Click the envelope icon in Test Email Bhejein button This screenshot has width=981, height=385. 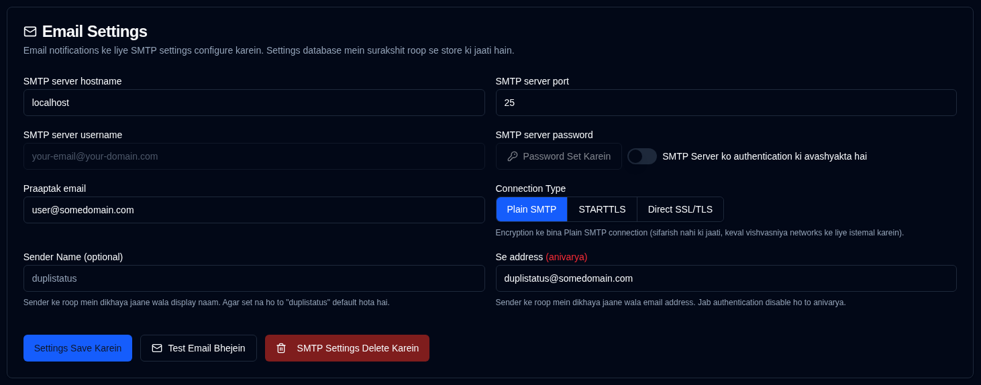click(x=157, y=348)
